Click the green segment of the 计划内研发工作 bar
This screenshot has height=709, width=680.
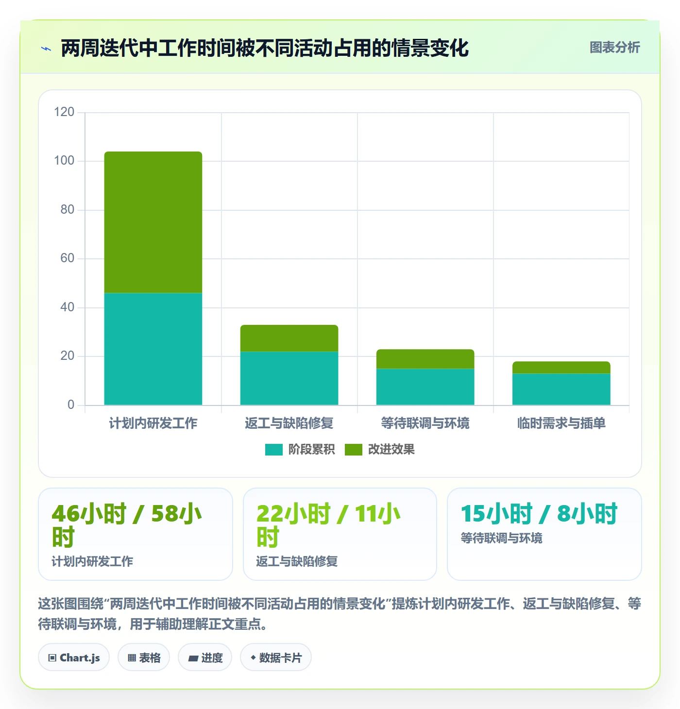(153, 222)
